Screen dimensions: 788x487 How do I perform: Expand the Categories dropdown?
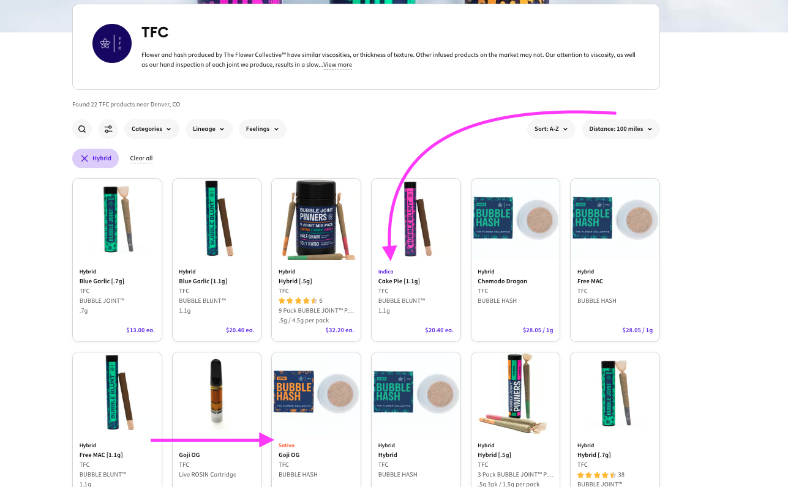pyautogui.click(x=152, y=129)
